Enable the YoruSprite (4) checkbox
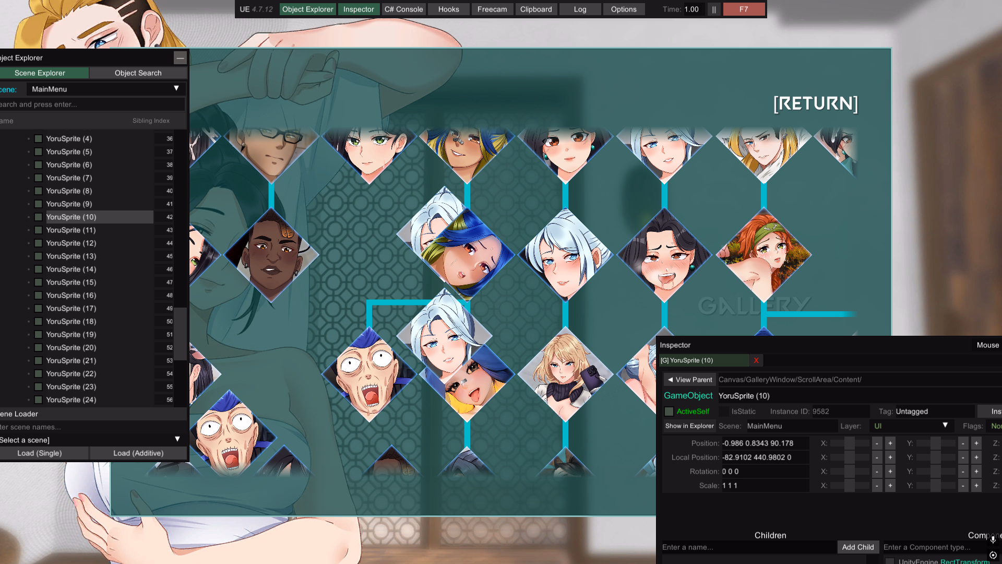Screen dimensions: 1002x564 click(x=38, y=139)
